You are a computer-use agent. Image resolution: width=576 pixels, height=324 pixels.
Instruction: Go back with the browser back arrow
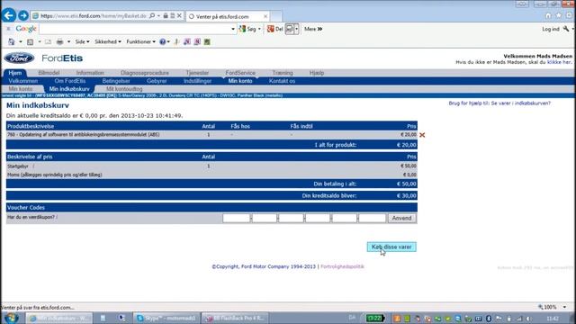click(9, 15)
